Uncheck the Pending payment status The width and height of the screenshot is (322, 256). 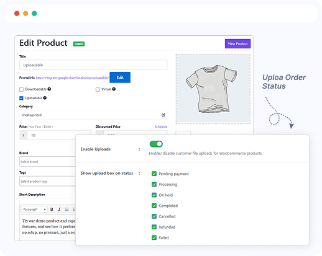click(x=154, y=174)
